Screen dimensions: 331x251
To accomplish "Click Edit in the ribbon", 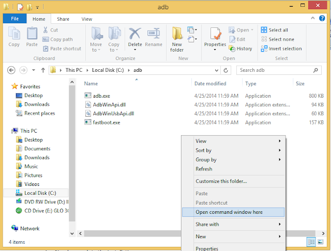I will click(237, 39).
